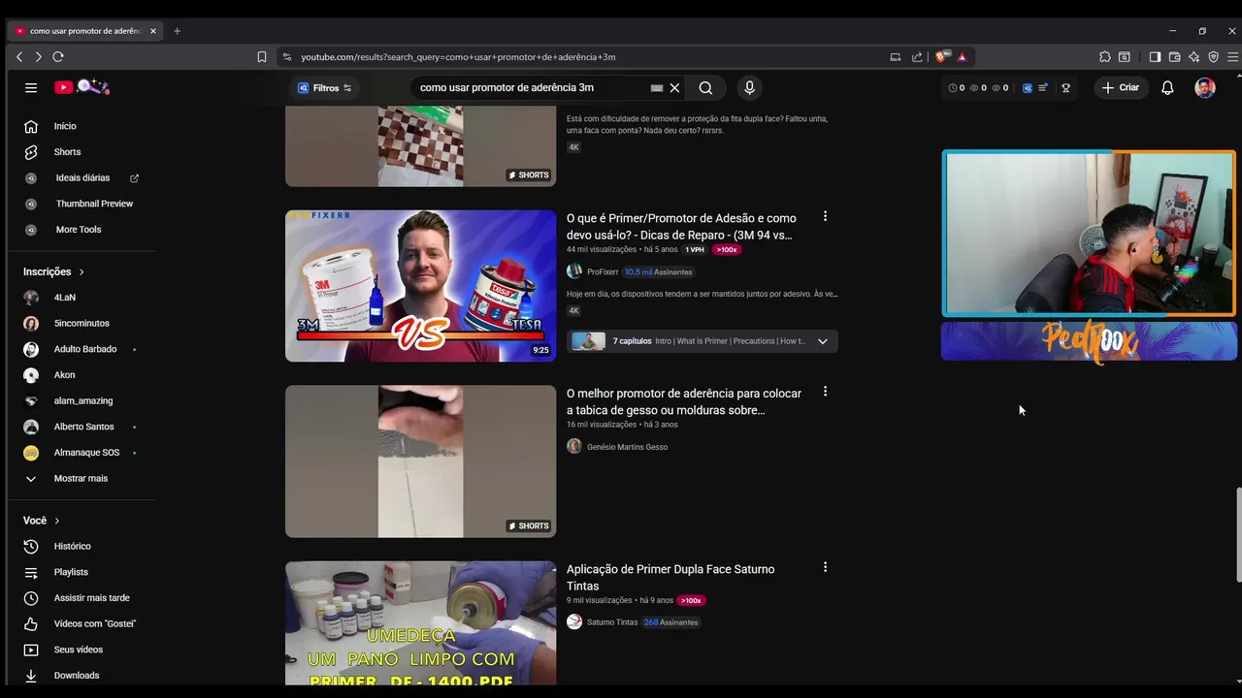Open the 'O que é Primer/Promotor de Adesão' video title
The image size is (1242, 698).
(x=682, y=227)
